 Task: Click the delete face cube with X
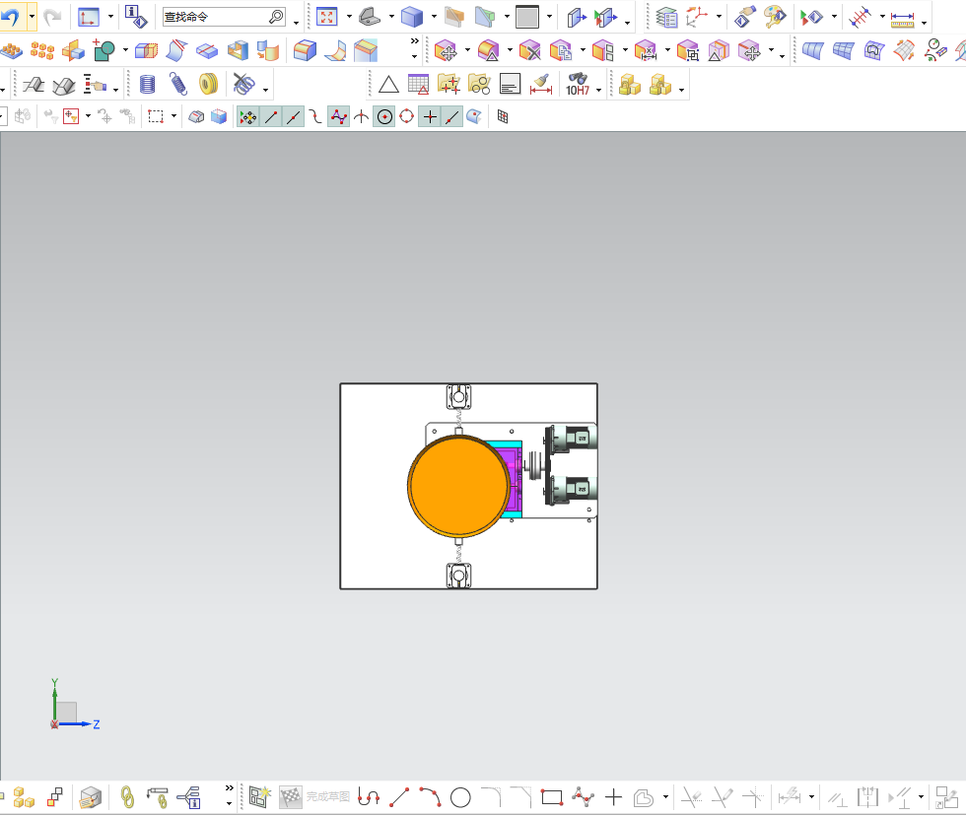click(530, 50)
